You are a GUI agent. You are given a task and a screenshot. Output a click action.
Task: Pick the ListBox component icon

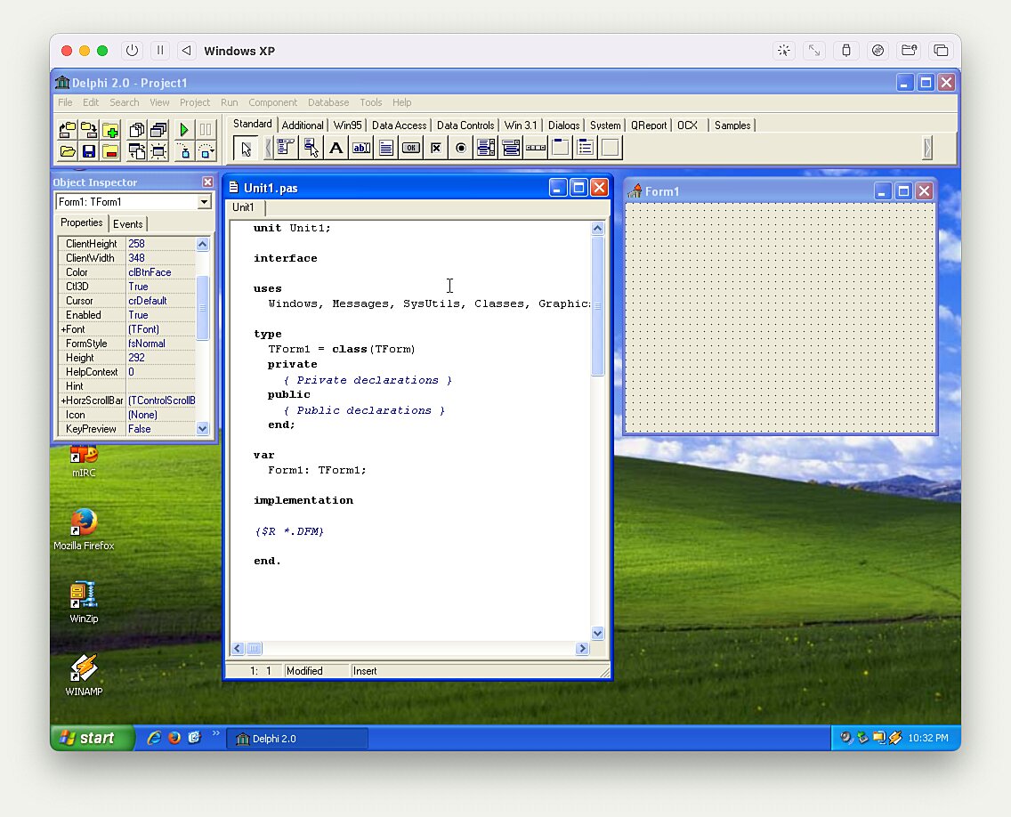point(486,148)
